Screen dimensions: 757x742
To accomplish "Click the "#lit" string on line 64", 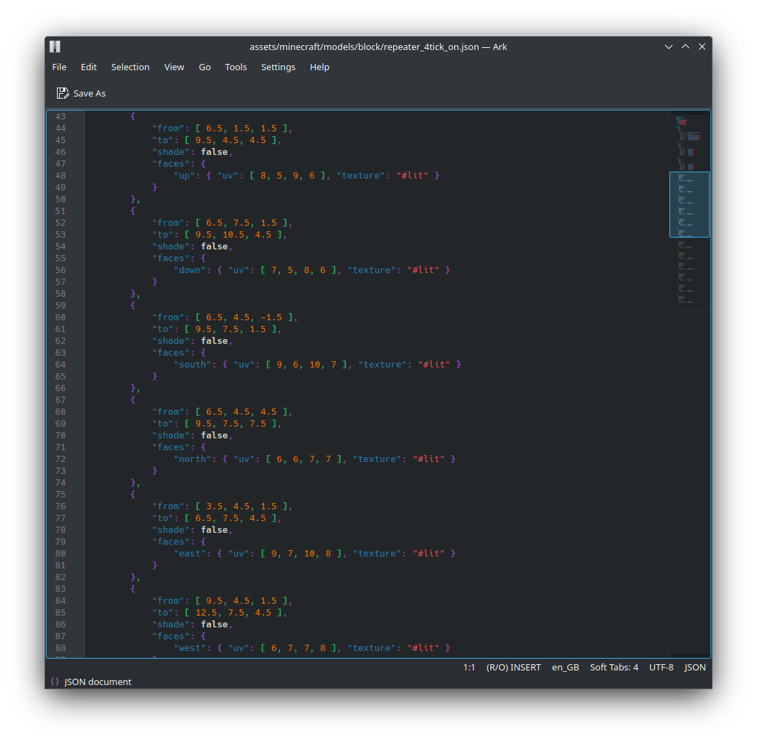I will (x=434, y=364).
